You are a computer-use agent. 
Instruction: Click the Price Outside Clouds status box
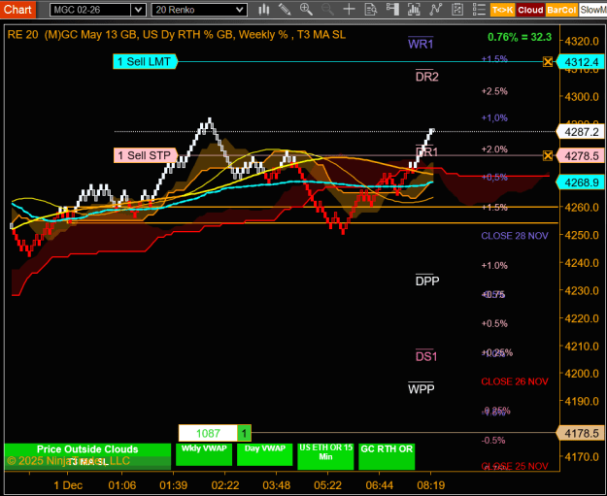point(87,456)
